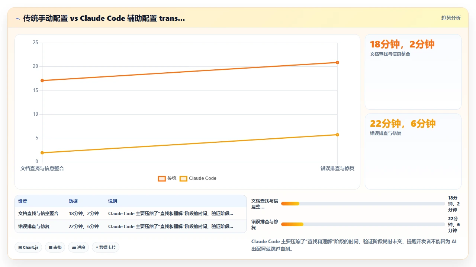
Task: Click progress label 错误排查与修复
Action: 265,225
